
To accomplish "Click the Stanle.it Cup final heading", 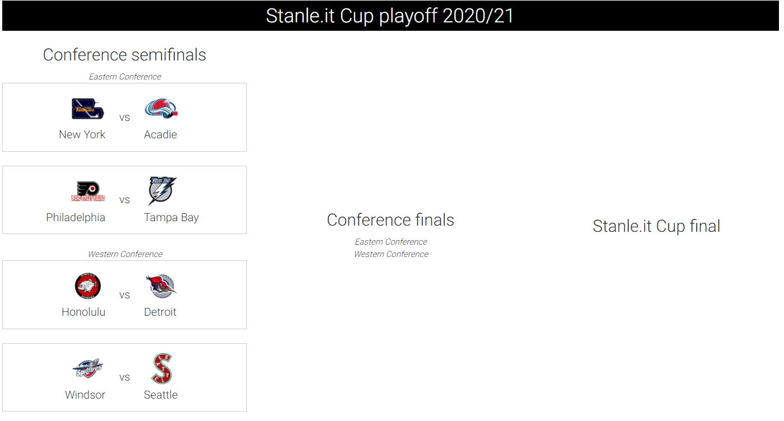I will (656, 226).
